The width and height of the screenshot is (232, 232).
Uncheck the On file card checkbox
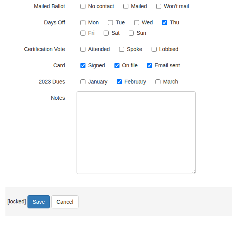point(117,66)
